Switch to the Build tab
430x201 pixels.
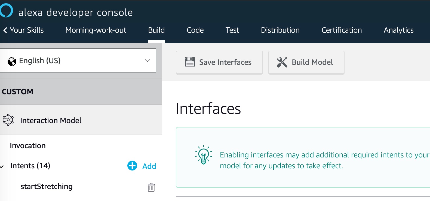coord(156,30)
